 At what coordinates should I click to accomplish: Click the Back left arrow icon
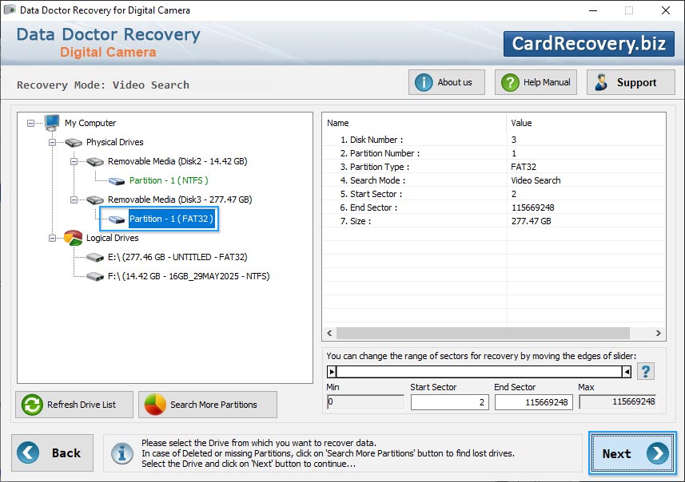pos(28,452)
